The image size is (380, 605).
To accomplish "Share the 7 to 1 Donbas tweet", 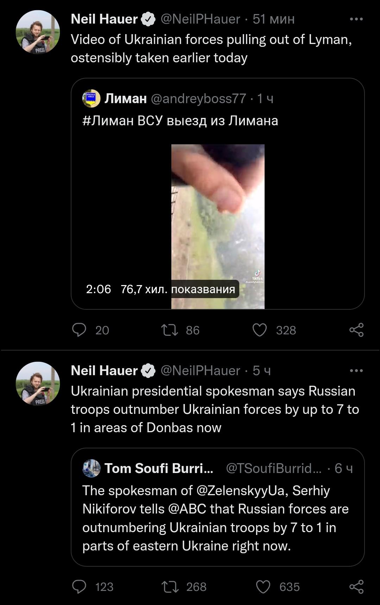I will click(356, 587).
